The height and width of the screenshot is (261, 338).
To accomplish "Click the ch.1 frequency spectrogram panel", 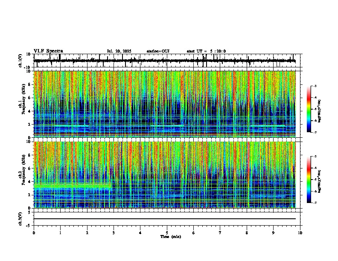I will [x=165, y=104].
